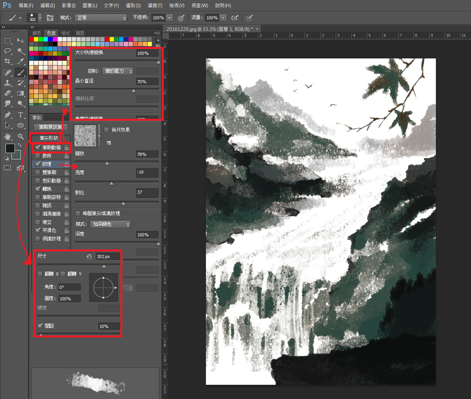Screen dimensions: 471x399
Task: Expand the 不透明 opacity slider arrow
Action: pos(170,18)
